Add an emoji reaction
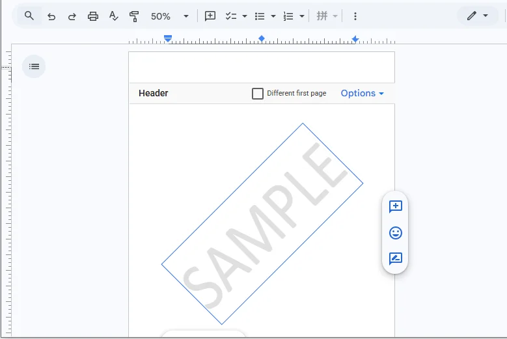Viewport: 507px width, 339px height. (396, 233)
